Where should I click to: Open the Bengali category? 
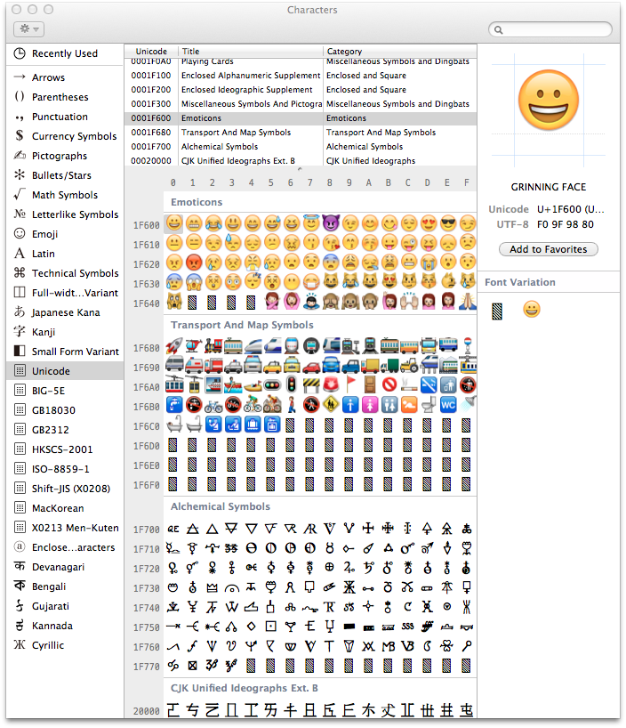pyautogui.click(x=65, y=586)
